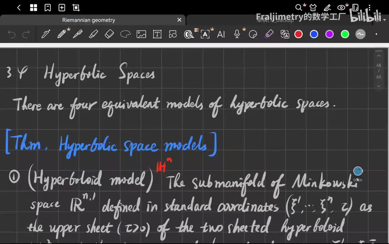Open the bookmark icon

48,8
